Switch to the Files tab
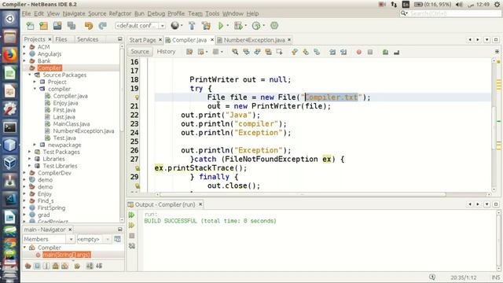Screen dimensions: 503x283 61,39
